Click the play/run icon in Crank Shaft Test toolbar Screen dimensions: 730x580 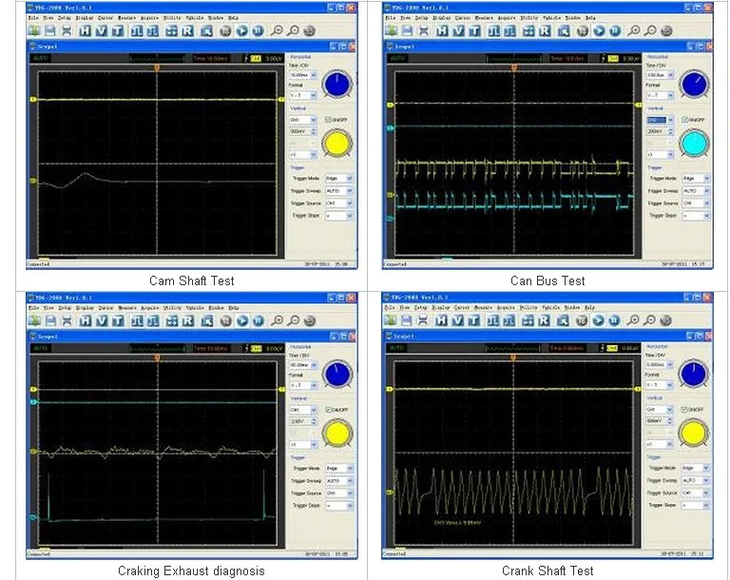[x=598, y=320]
